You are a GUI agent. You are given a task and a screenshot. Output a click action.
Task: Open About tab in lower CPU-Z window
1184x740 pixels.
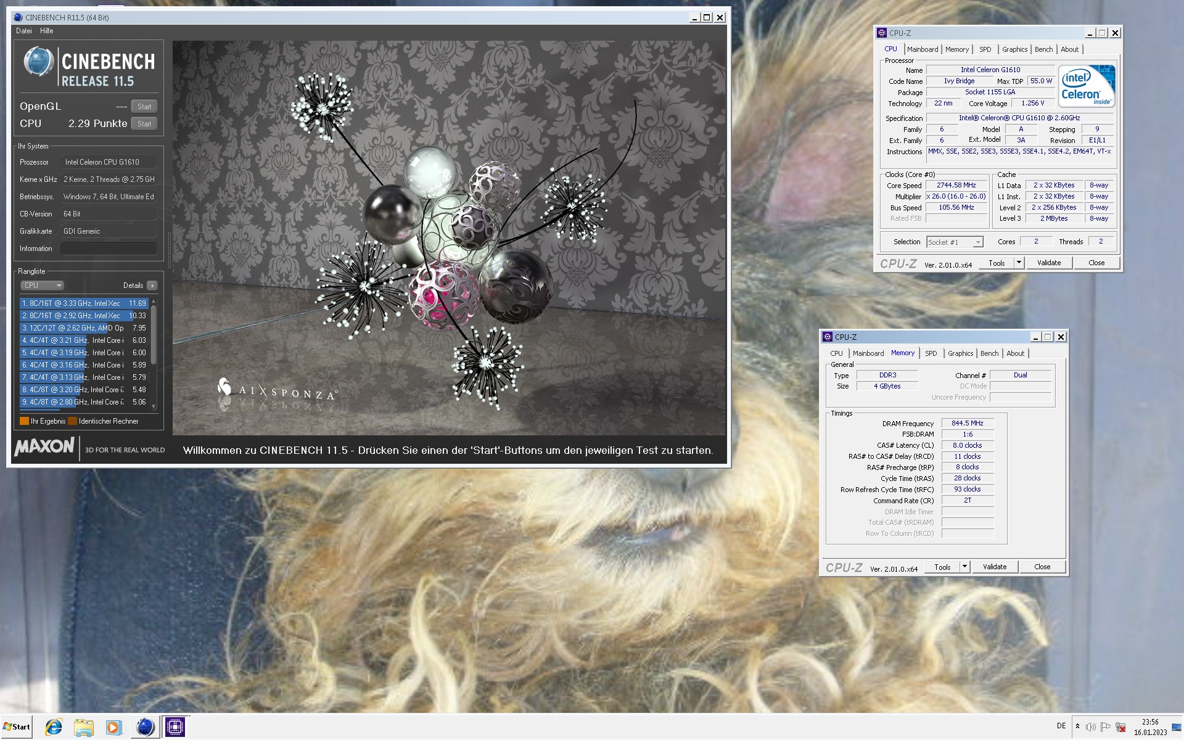click(x=1016, y=353)
